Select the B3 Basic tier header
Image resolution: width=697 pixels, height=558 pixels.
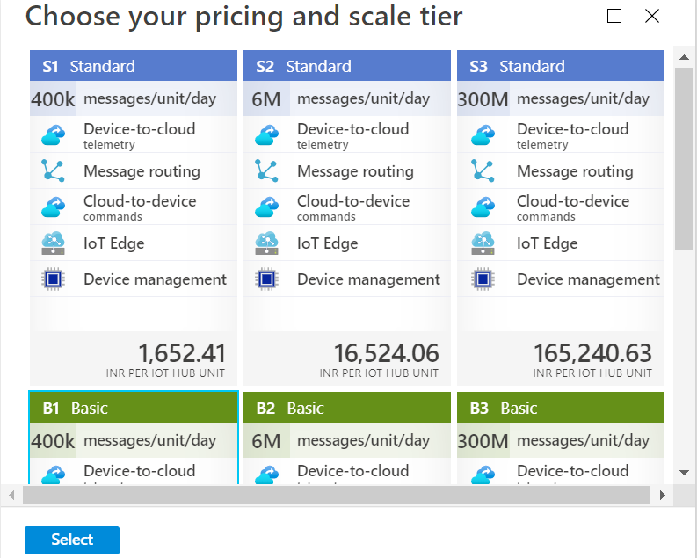(560, 409)
